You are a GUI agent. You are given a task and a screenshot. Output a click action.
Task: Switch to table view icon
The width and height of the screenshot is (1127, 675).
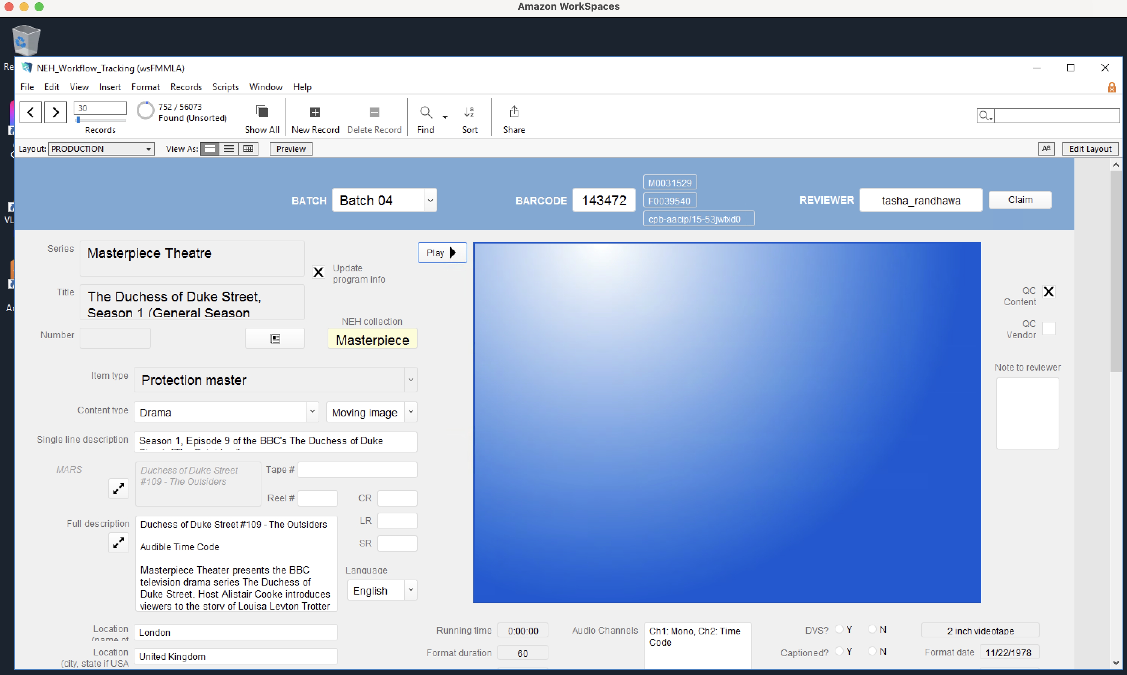coord(248,149)
